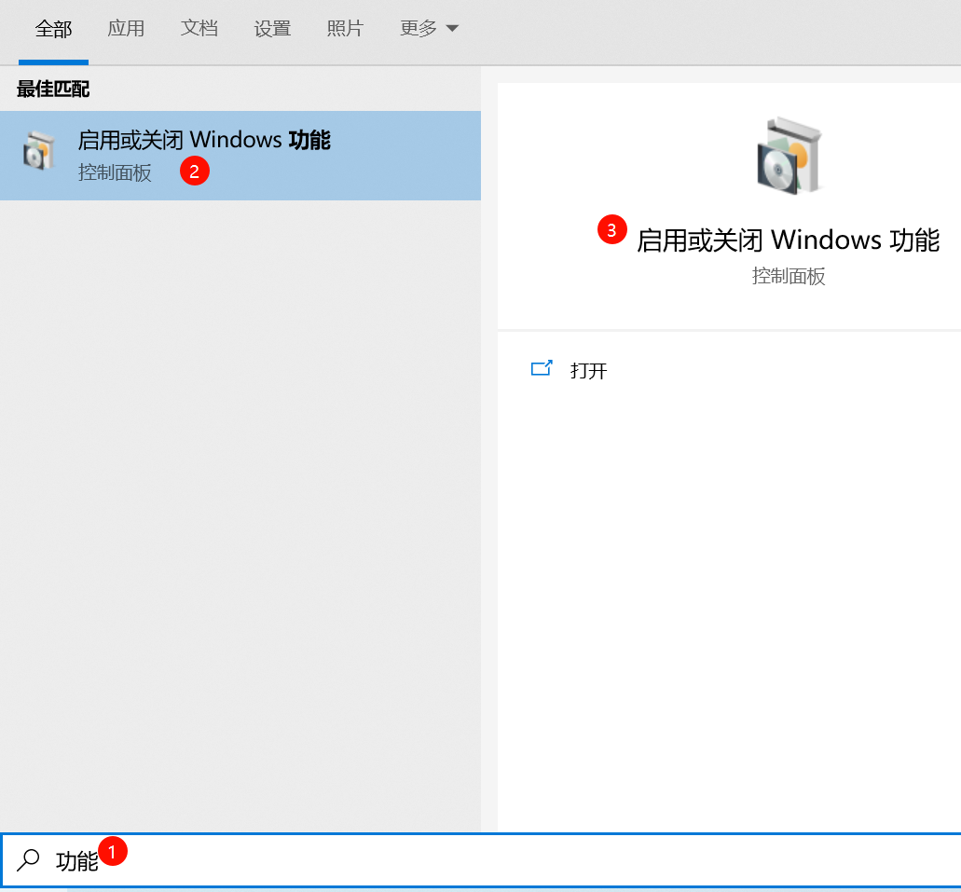Click the large program icon in preview pane

[790, 156]
